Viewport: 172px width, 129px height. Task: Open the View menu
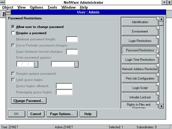[21, 7]
